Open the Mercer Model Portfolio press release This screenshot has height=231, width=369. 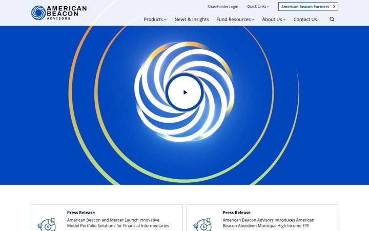point(118,223)
